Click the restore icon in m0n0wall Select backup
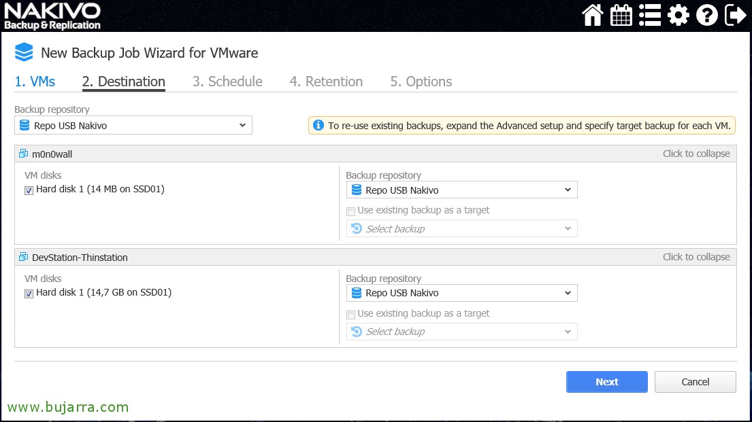Screen dimensions: 752x422 tap(357, 228)
